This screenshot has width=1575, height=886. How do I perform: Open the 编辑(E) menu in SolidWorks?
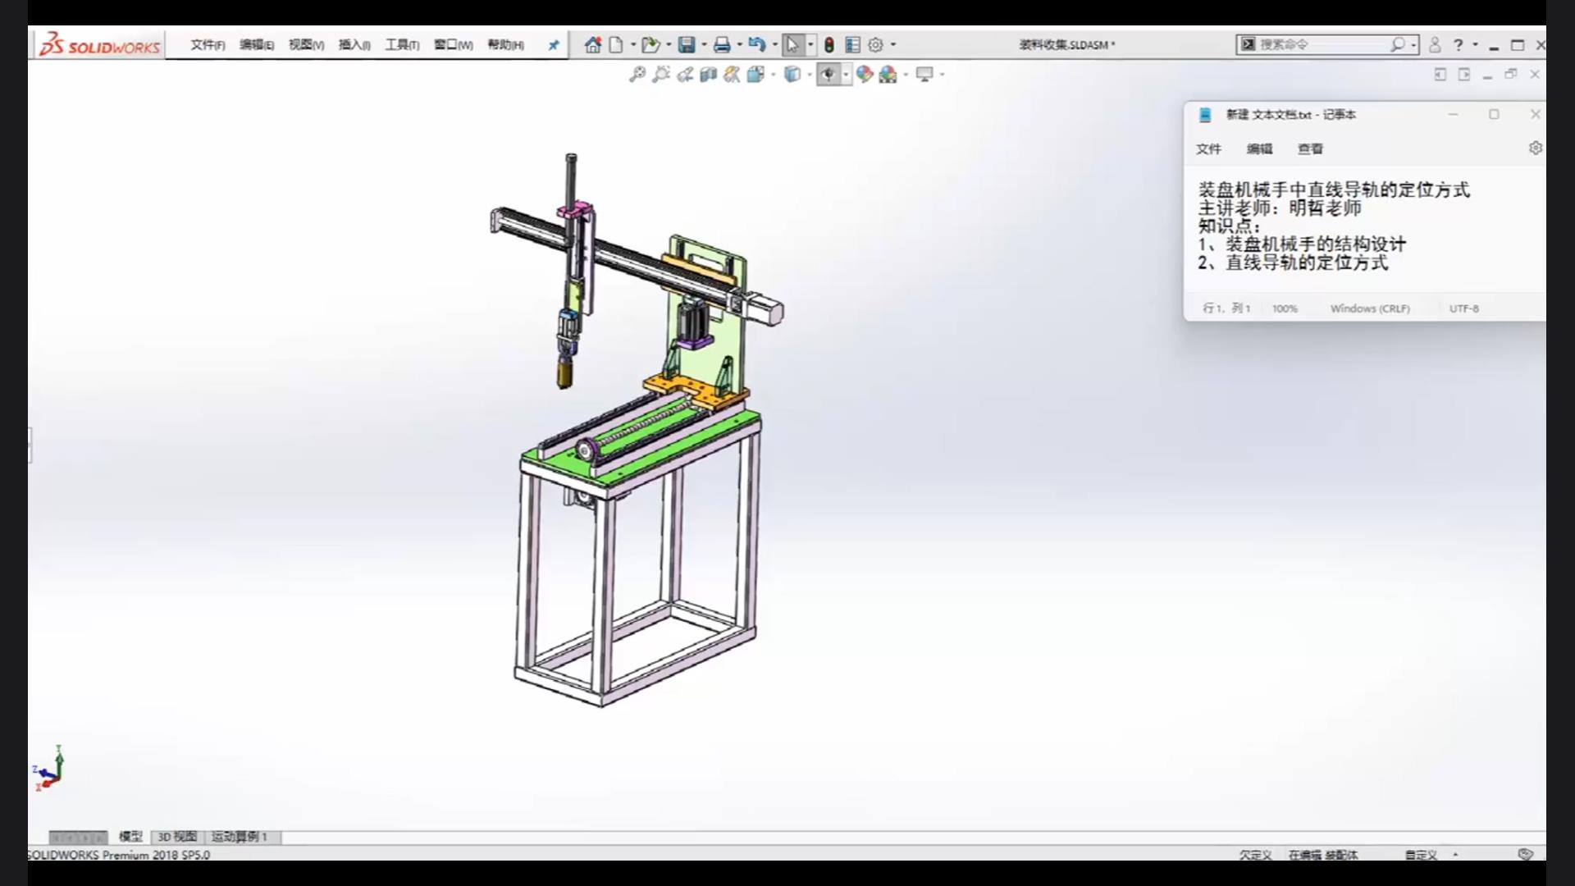coord(257,45)
